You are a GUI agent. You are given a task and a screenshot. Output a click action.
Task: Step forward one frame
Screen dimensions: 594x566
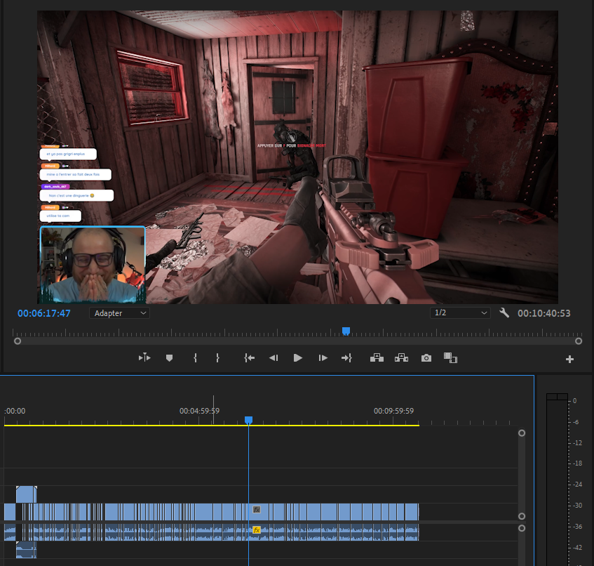(x=323, y=357)
